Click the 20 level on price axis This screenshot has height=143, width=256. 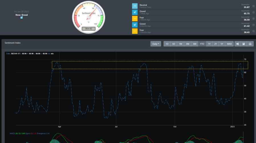[245, 125]
